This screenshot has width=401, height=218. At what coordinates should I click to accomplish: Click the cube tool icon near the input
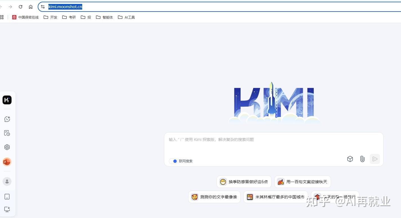(x=350, y=159)
